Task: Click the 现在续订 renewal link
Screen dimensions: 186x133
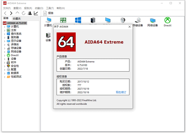Action: click(121, 92)
